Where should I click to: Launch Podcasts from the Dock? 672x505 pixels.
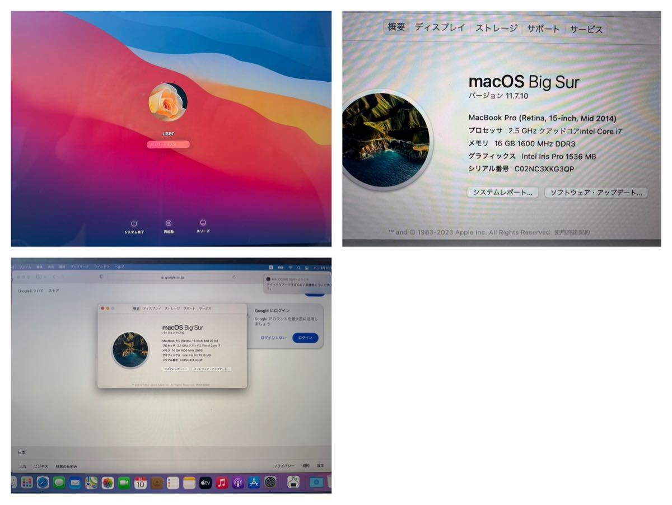[x=238, y=482]
